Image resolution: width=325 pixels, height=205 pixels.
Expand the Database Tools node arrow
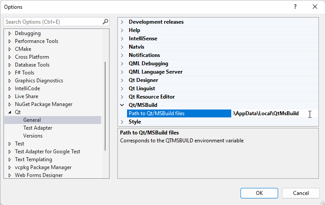(x=10, y=65)
